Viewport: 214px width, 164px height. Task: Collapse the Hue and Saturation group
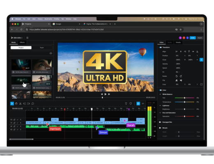[160, 113]
